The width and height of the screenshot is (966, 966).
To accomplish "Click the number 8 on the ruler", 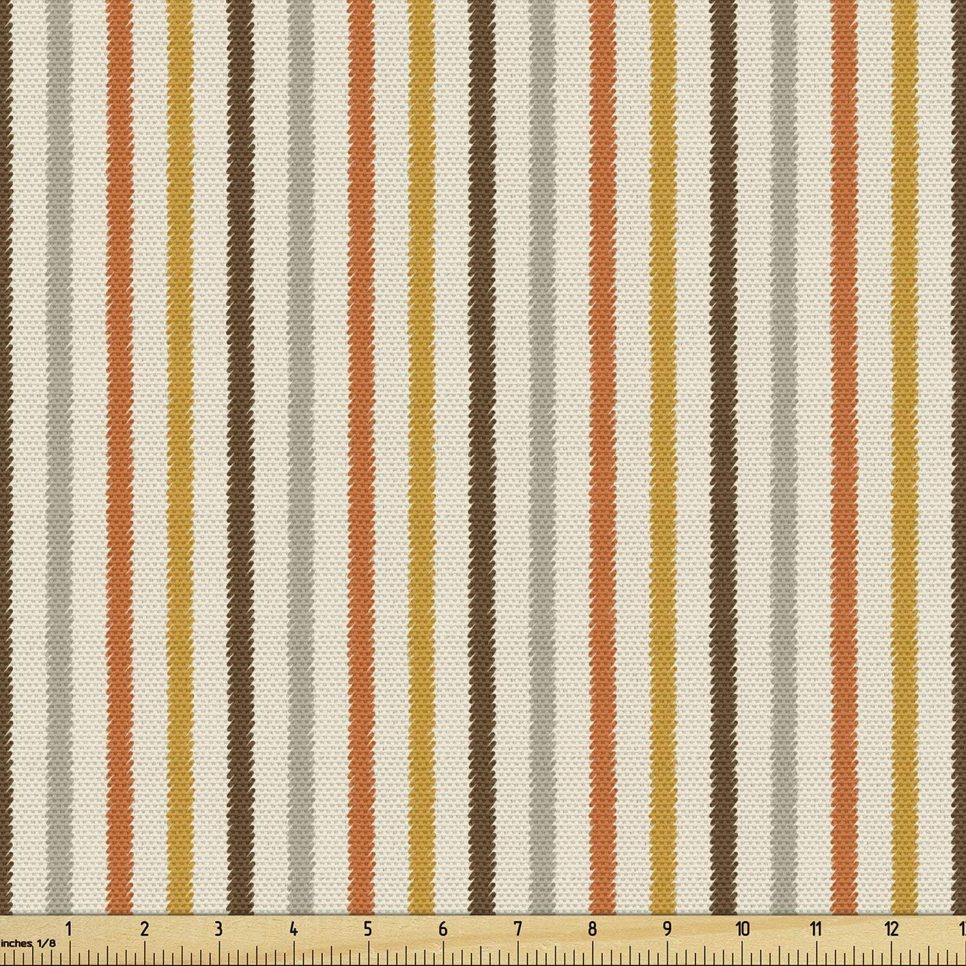I will (x=592, y=928).
